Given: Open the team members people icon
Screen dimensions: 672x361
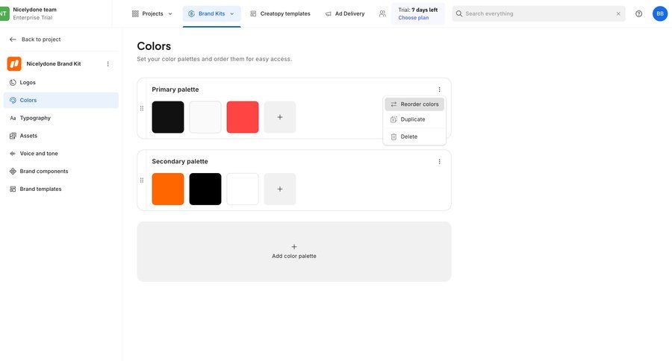Looking at the screenshot, I should [382, 13].
